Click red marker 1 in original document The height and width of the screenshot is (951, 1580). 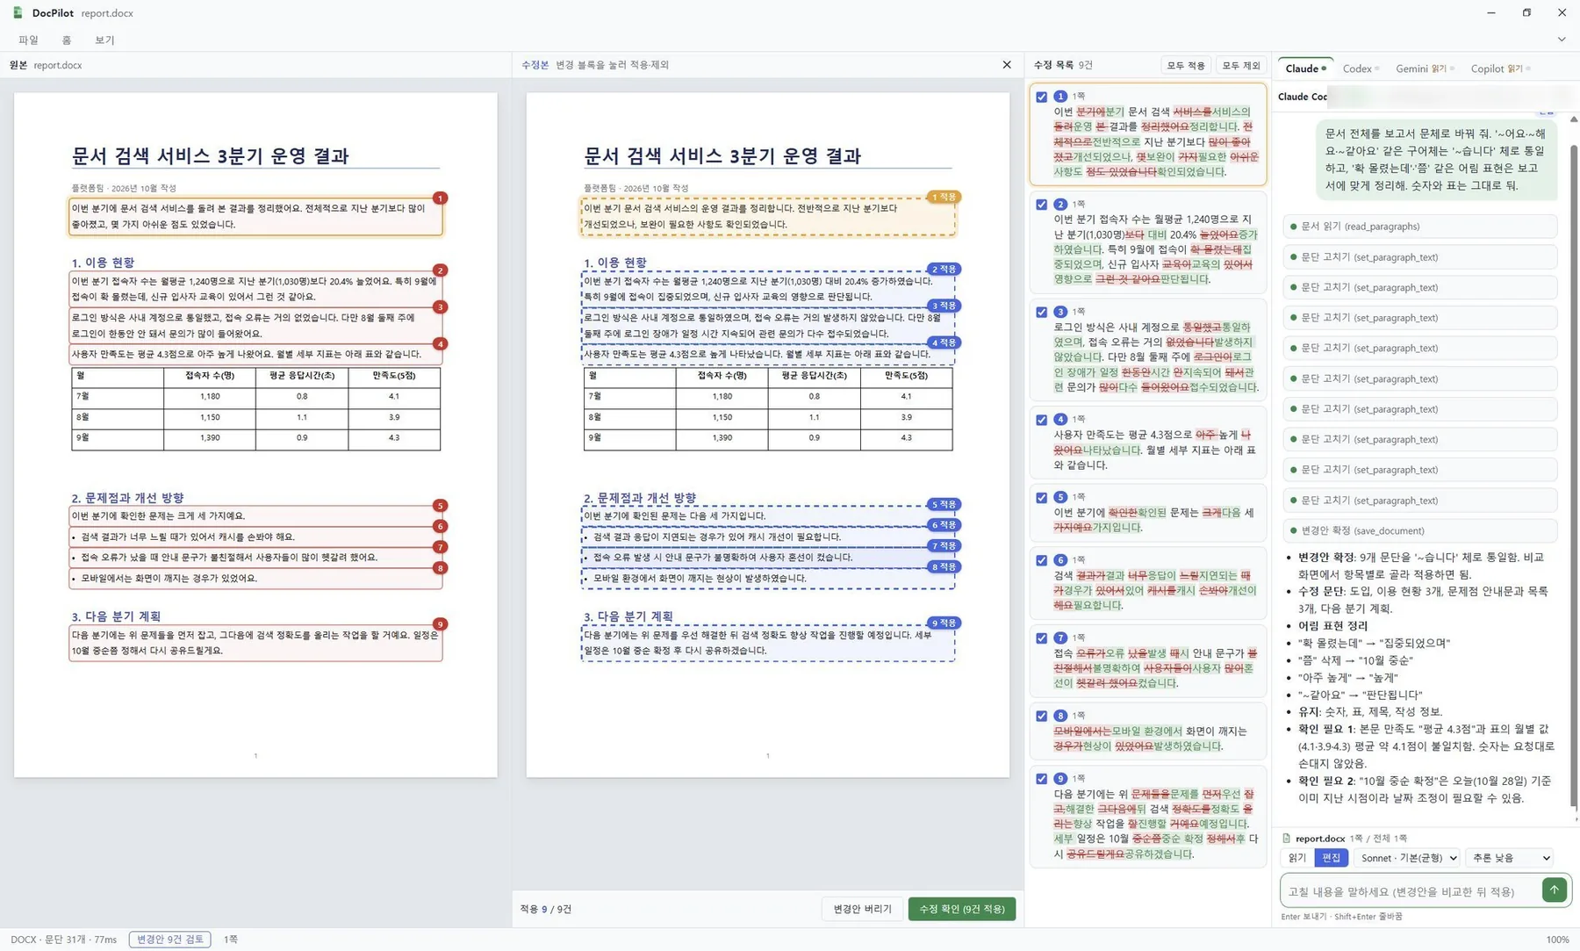point(441,198)
